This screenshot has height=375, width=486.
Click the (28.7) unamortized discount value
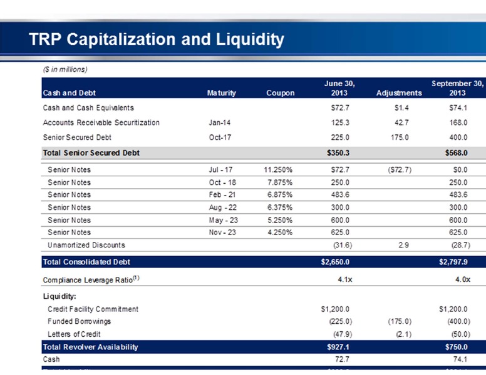461,246
